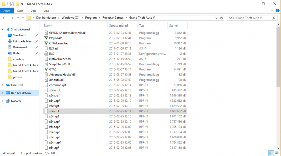Navigate to Windows (C:) in breadcrumb
The height and width of the screenshot is (156, 281).
[x=71, y=18]
